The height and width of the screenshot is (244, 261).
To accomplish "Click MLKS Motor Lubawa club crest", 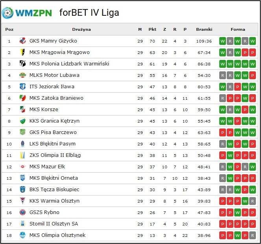I will 22,75.
